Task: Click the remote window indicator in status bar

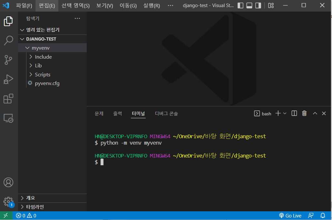Action: pyautogui.click(x=6, y=215)
